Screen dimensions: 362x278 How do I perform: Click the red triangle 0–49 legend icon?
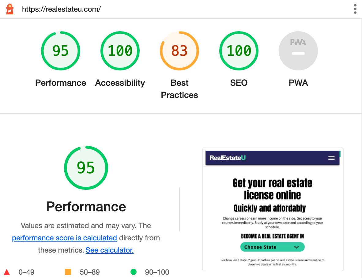[7, 272]
